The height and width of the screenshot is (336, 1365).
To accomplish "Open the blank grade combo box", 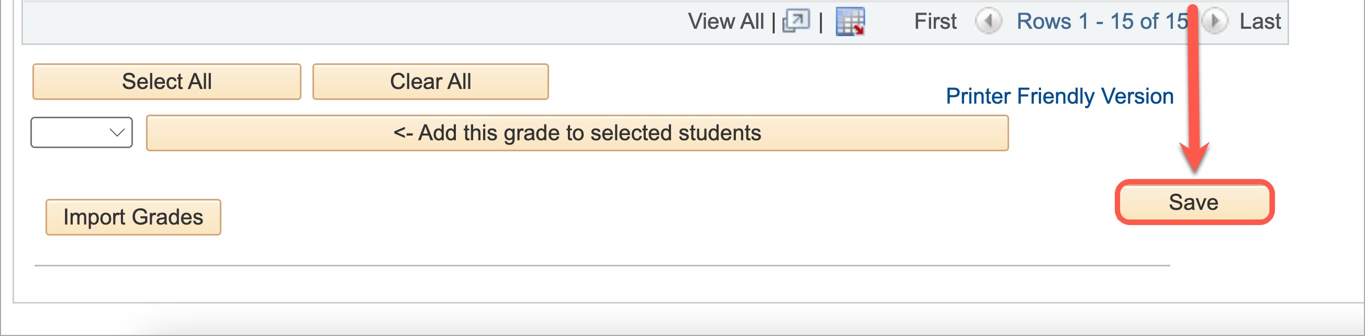I will tap(82, 132).
